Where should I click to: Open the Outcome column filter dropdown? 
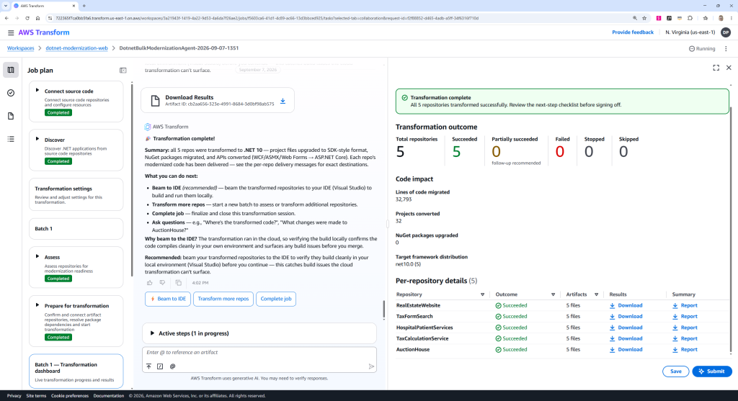tap(553, 294)
